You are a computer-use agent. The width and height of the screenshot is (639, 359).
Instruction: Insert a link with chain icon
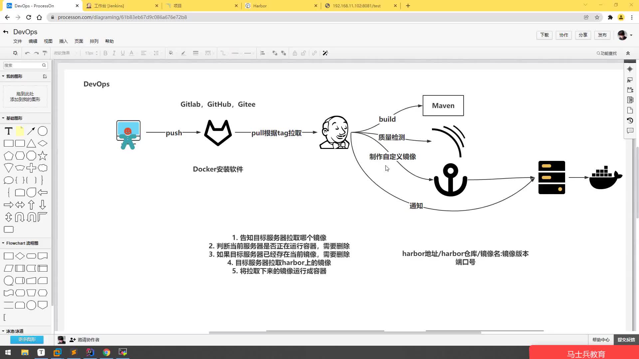(x=315, y=53)
